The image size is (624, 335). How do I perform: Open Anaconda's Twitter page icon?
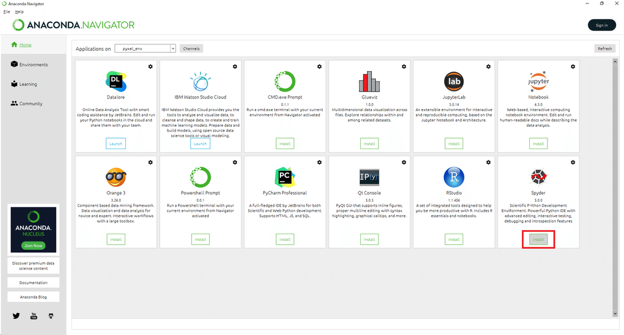(x=16, y=315)
